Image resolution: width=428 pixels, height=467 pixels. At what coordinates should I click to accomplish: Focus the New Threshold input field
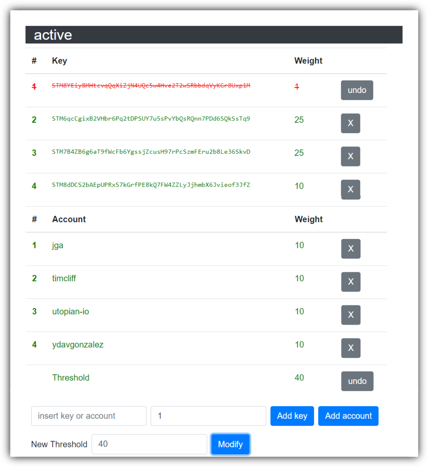pos(149,444)
